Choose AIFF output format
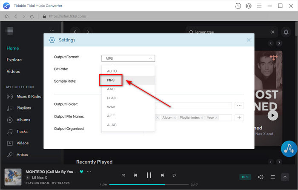 pyautogui.click(x=128, y=116)
